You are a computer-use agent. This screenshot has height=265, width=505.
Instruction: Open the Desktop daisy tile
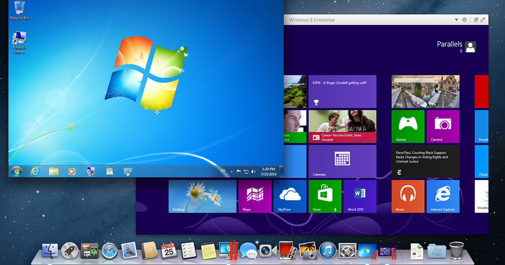pos(203,196)
